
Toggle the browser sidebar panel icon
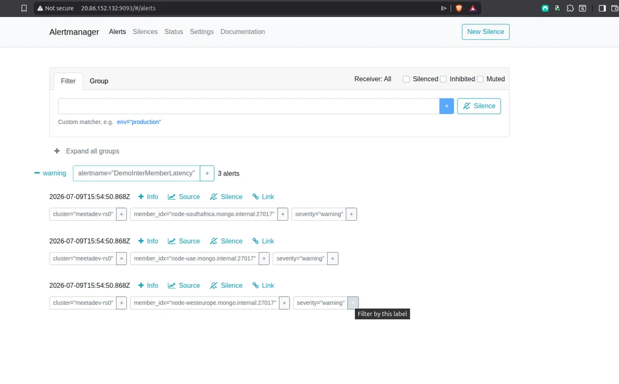602,8
